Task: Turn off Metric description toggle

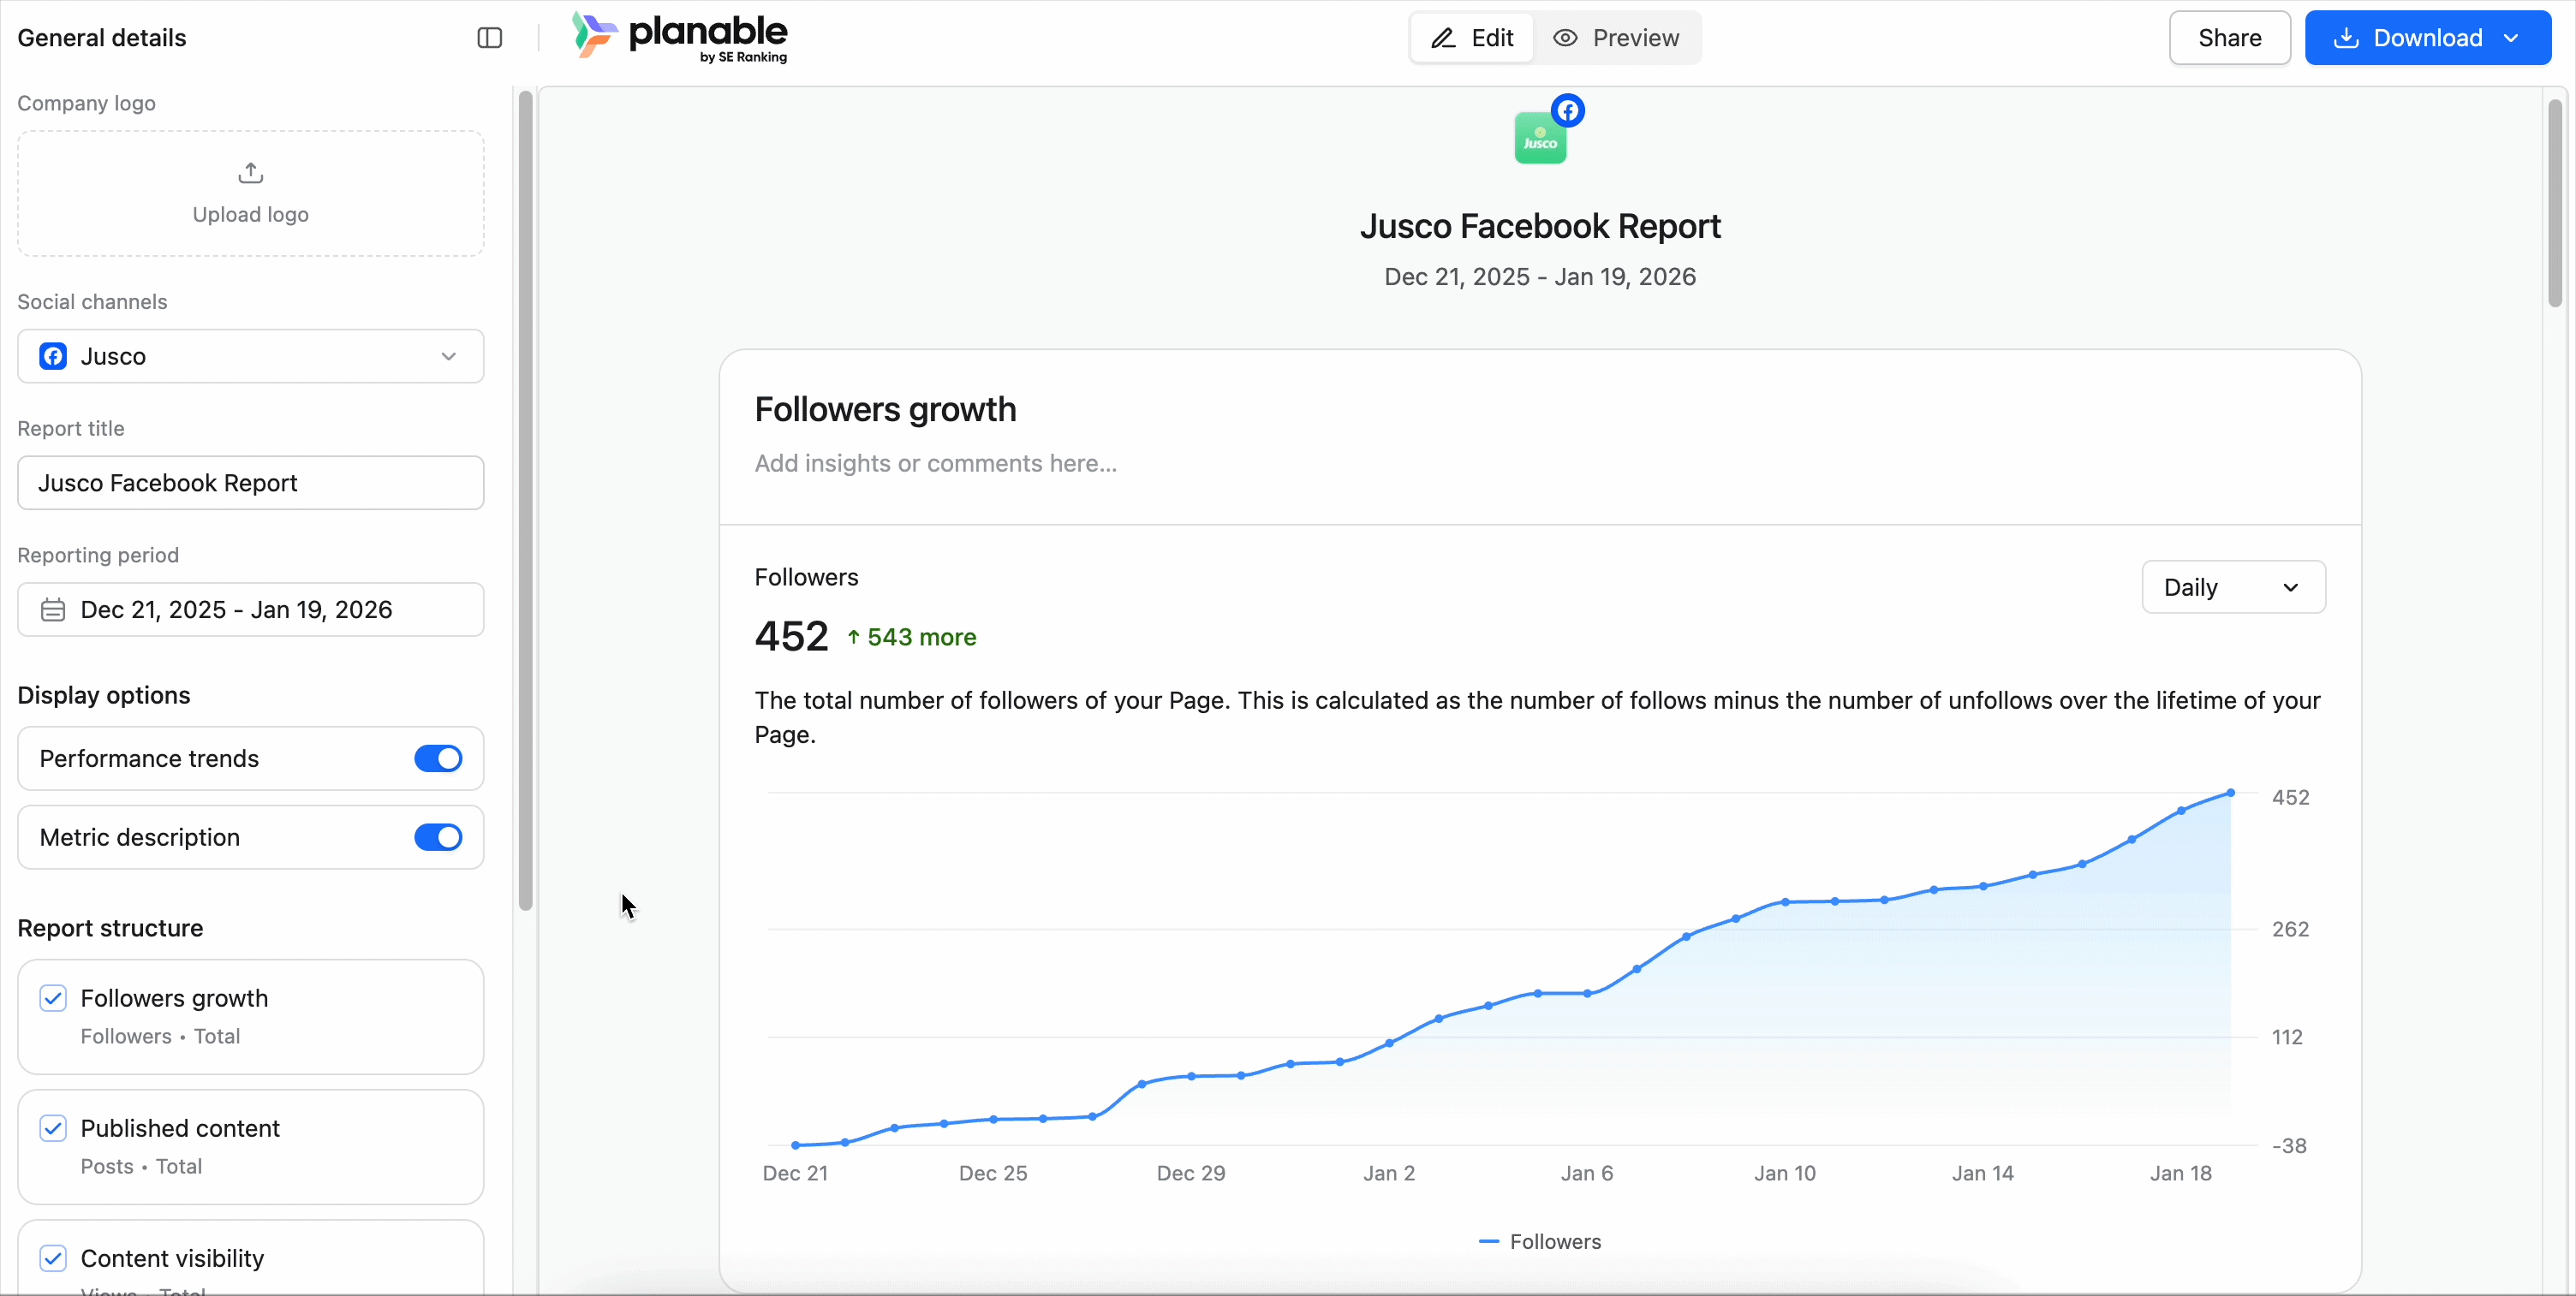Action: click(438, 837)
